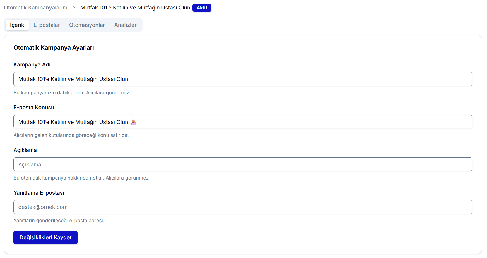The height and width of the screenshot is (258, 487).
Task: Focus the Kampanya Adı text field
Action: [x=243, y=79]
